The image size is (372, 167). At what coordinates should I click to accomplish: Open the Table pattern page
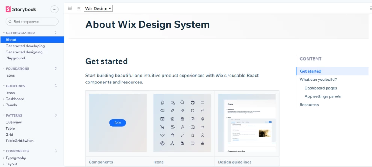(10, 129)
